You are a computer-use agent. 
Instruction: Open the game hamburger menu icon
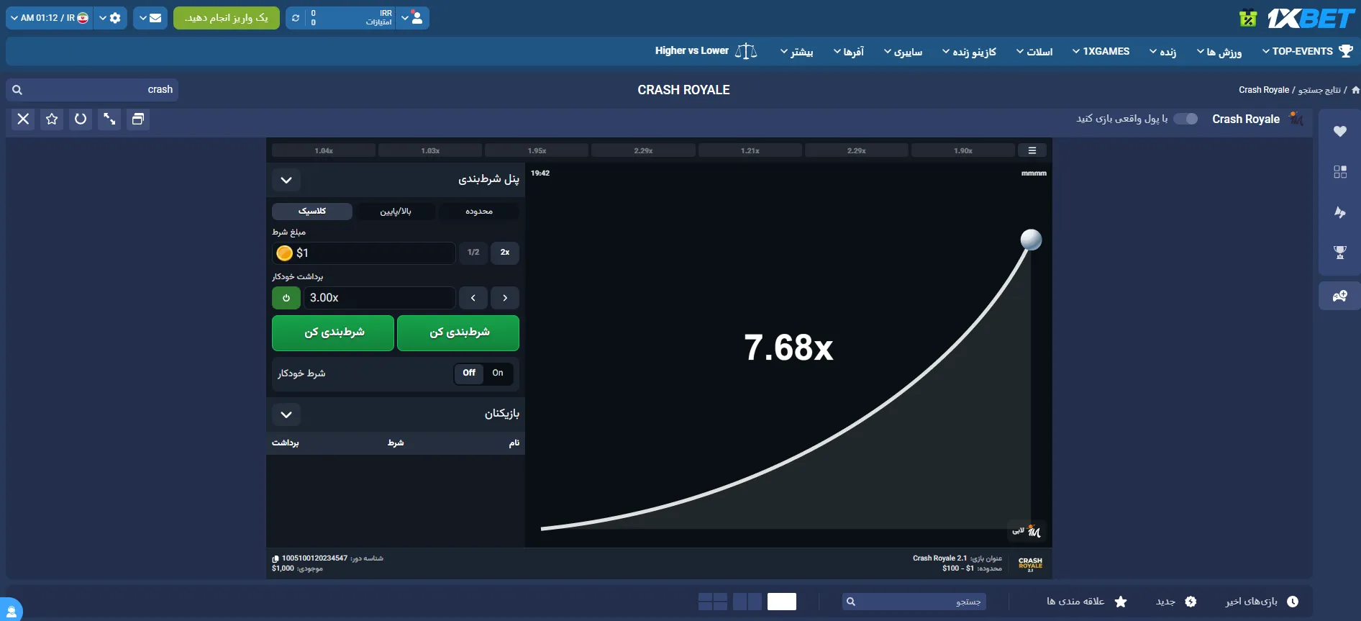[x=1032, y=150]
